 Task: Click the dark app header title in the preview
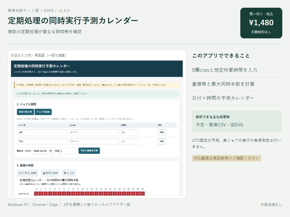42,66
